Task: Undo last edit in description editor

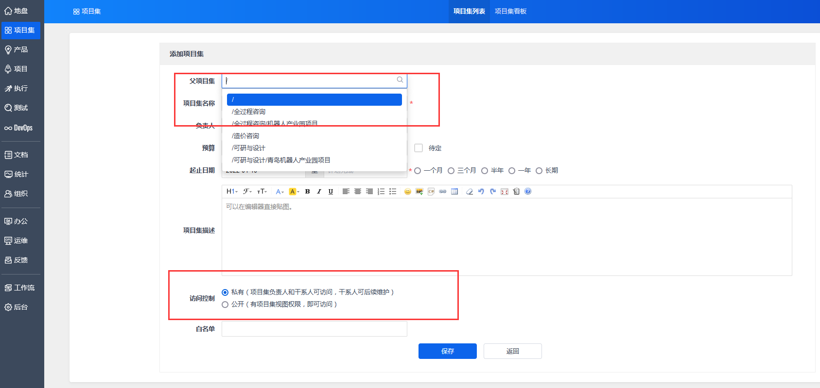Action: pos(481,192)
